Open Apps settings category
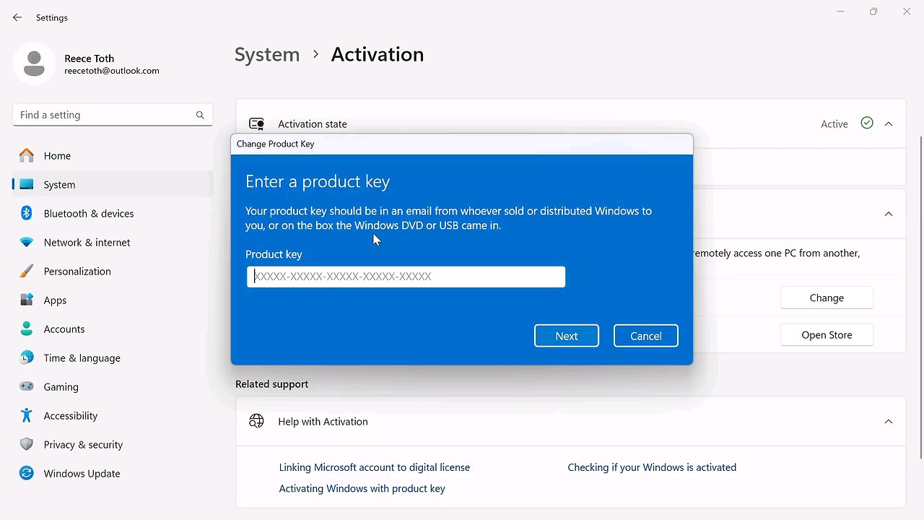Image resolution: width=924 pixels, height=520 pixels. coord(113,300)
